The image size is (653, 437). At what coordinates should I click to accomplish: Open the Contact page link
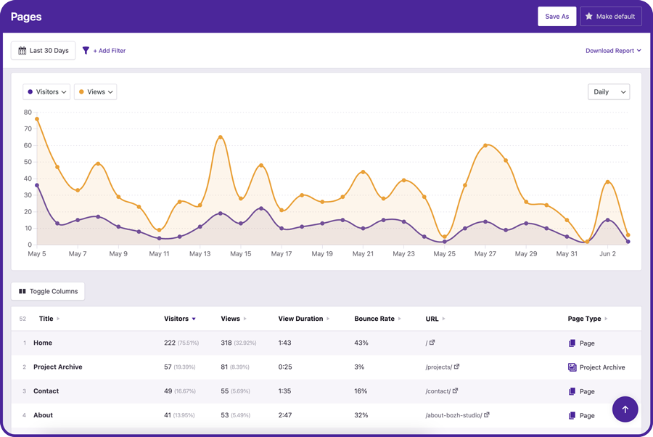coord(46,391)
